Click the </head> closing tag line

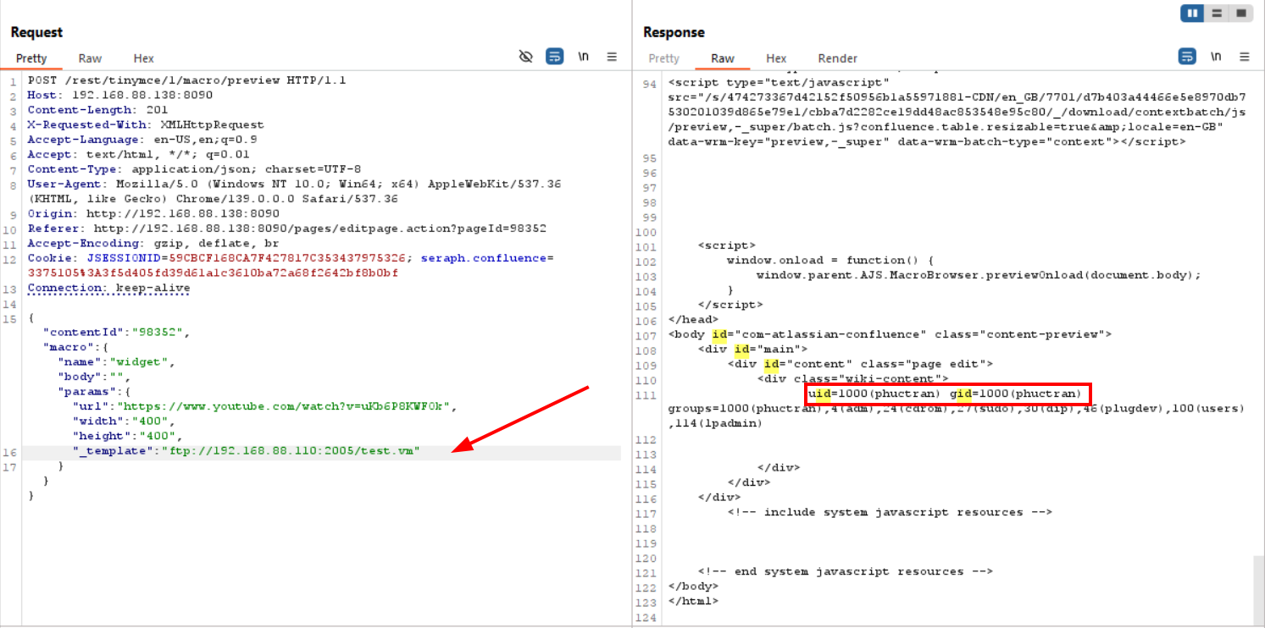click(x=694, y=320)
